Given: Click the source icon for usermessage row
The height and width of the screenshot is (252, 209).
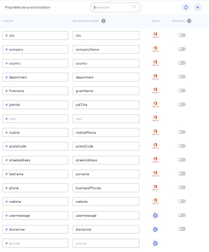Looking at the screenshot, I should pyautogui.click(x=155, y=215).
